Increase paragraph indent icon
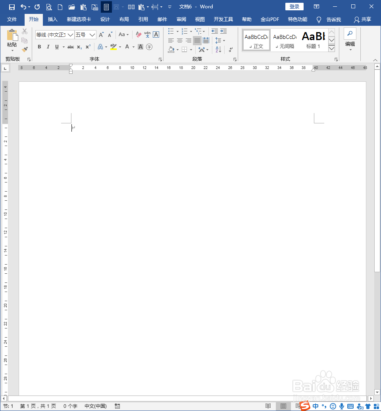The height and width of the screenshot is (411, 381). click(223, 31)
